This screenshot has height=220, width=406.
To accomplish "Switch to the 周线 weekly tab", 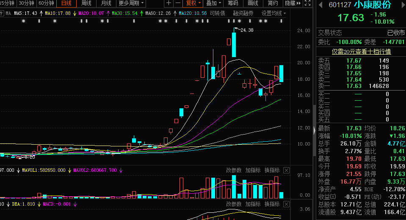I will tap(86, 3).
